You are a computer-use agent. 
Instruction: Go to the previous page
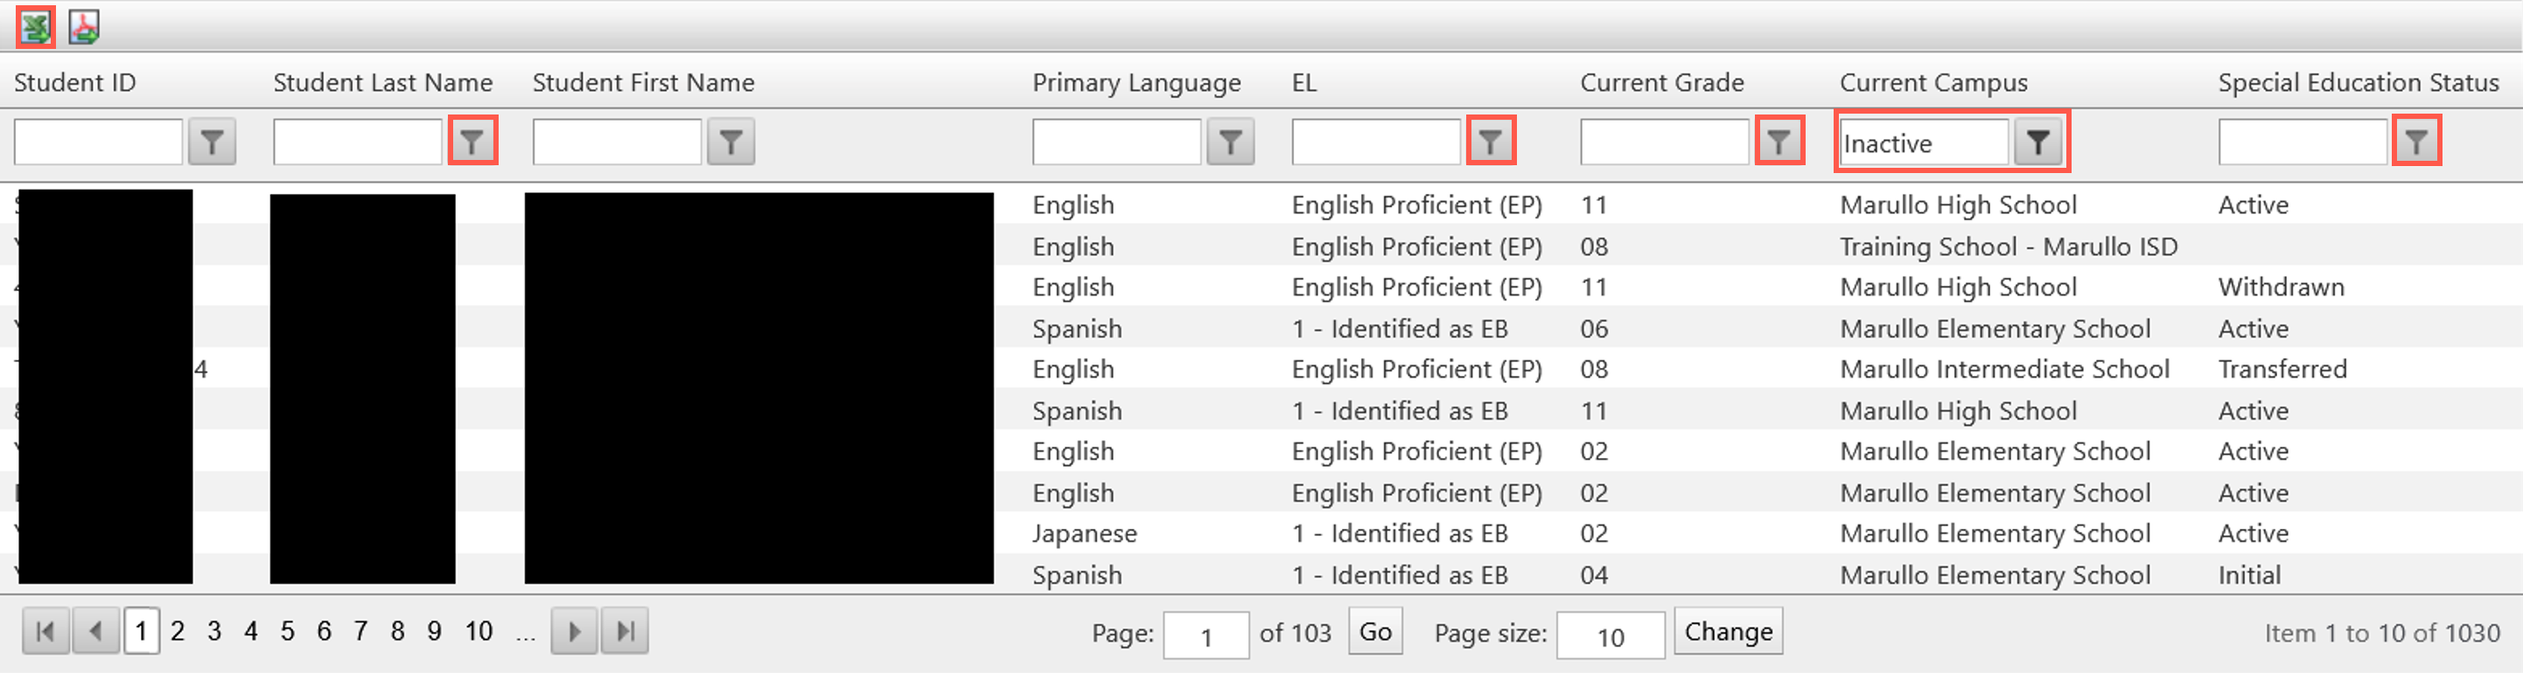(x=96, y=631)
